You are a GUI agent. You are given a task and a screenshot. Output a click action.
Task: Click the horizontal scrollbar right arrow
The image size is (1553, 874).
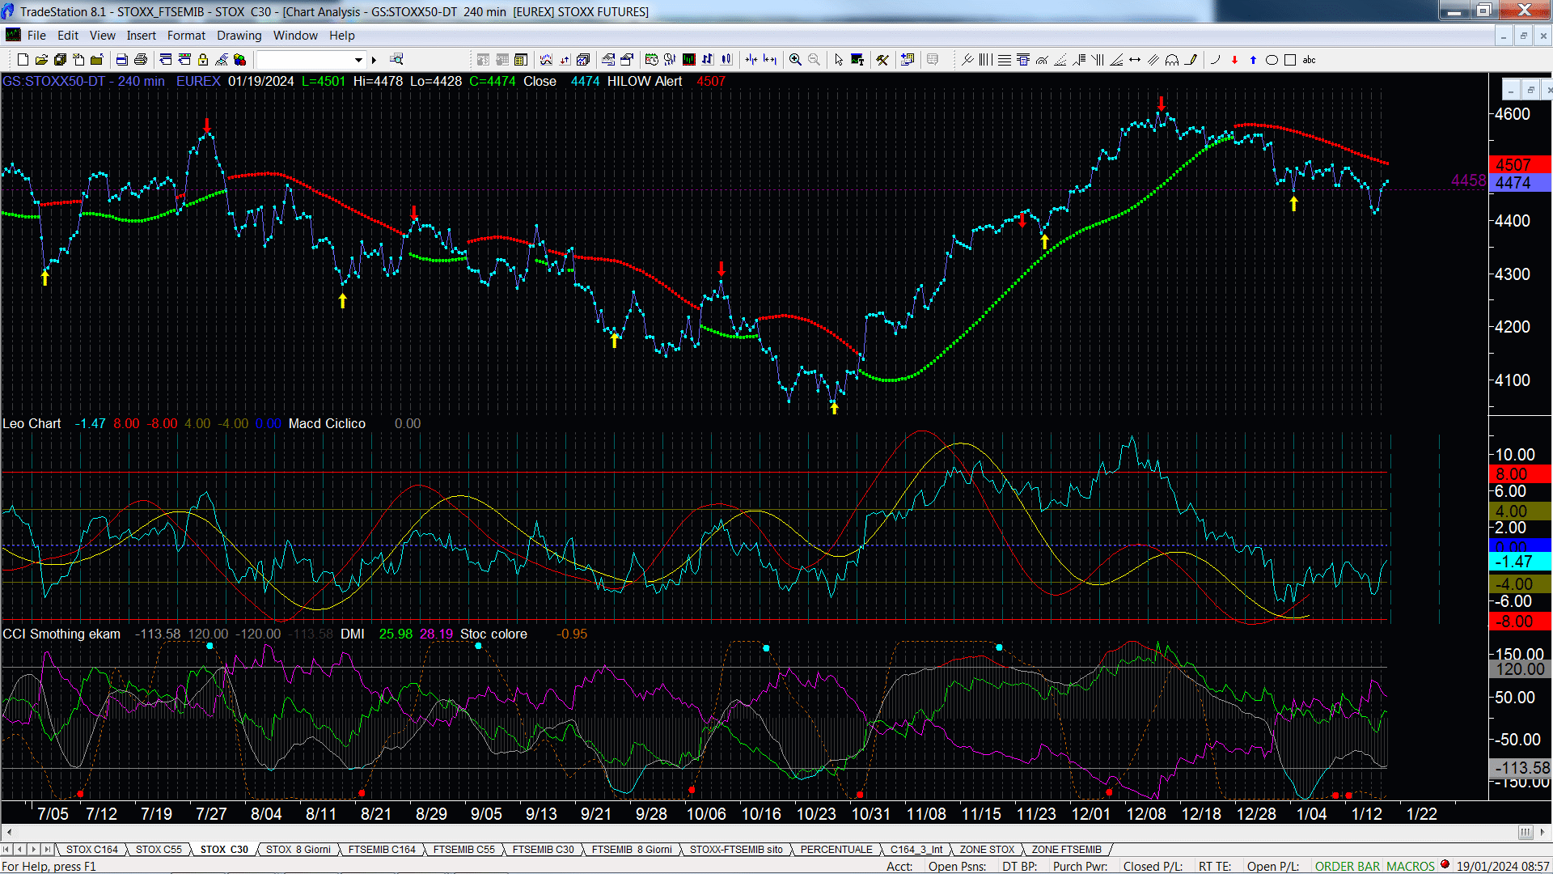[x=1542, y=833]
